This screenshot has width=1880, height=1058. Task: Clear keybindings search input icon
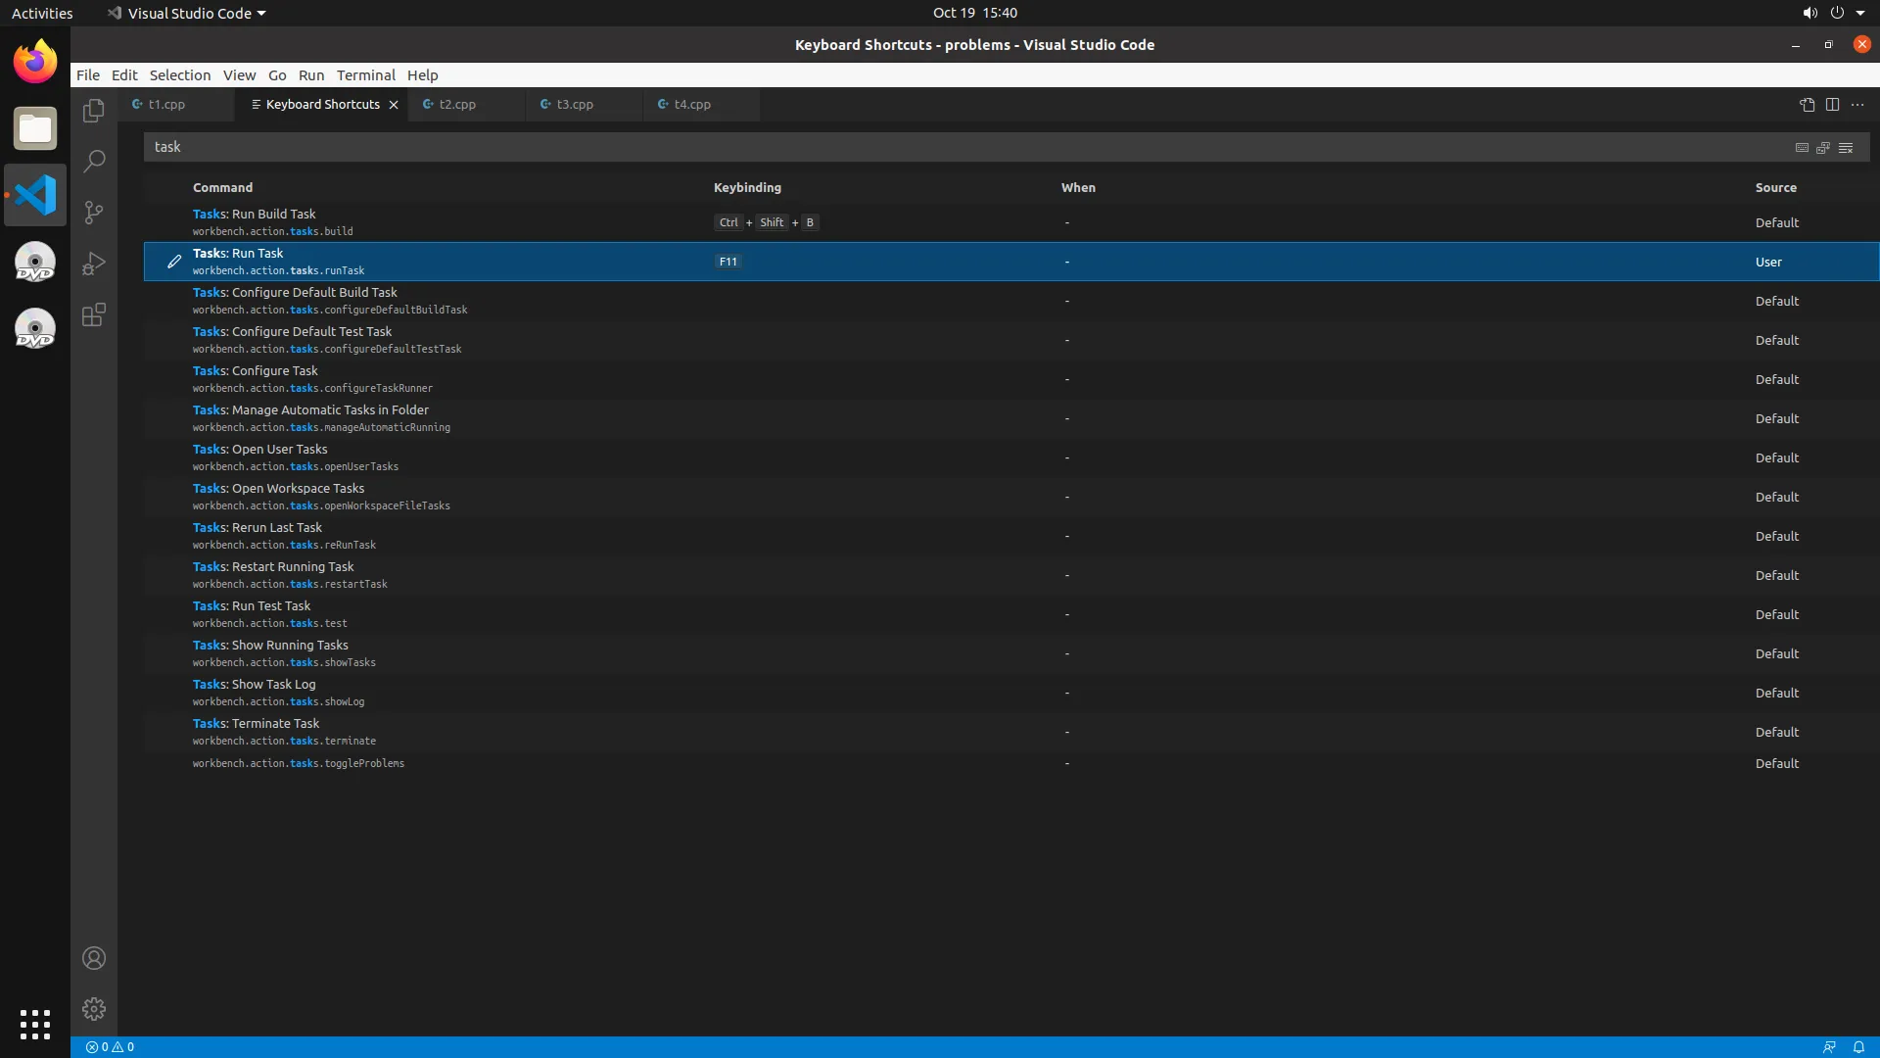[1846, 148]
